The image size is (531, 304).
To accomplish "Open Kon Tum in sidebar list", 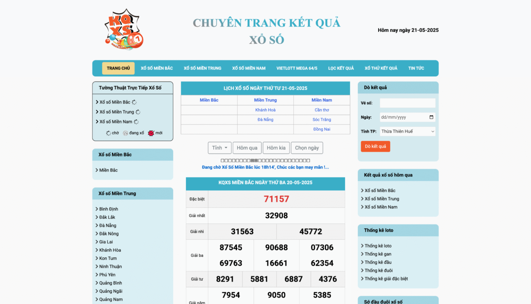I will (x=108, y=258).
